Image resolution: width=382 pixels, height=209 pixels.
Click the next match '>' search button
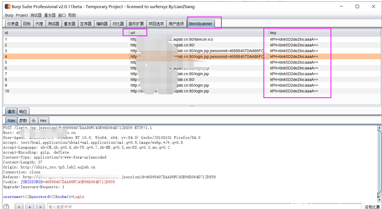(x=40, y=206)
